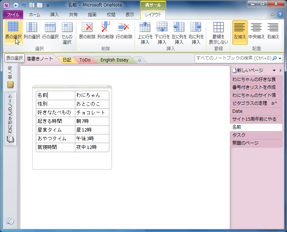Image resolution: width=287 pixels, height=232 pixels.
Task: Open page ピタゴラスの定理
Action: pyautogui.click(x=256, y=103)
